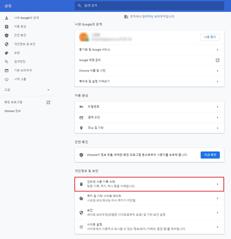Image resolution: width=231 pixels, height=239 pixels.
Task: Click the 결제 수단 row label
Action: click(94, 117)
